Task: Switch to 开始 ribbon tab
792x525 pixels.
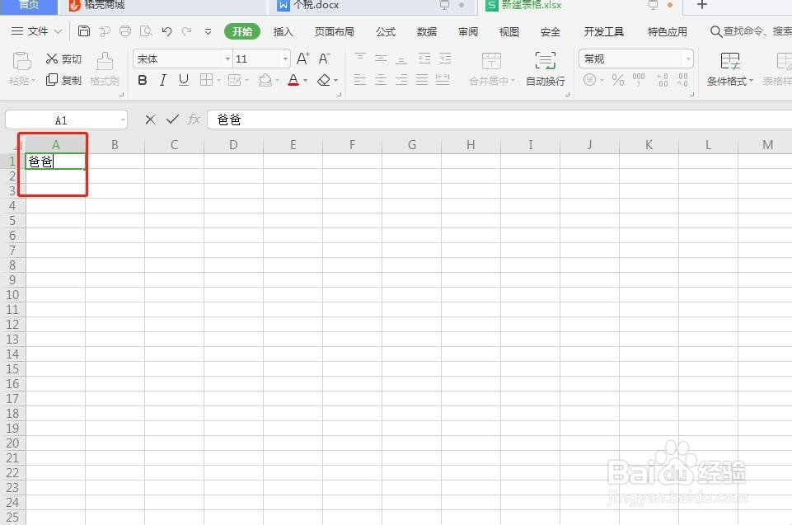Action: [242, 31]
